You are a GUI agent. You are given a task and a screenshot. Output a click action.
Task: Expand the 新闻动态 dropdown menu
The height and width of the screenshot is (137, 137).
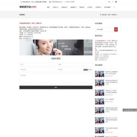64,7
